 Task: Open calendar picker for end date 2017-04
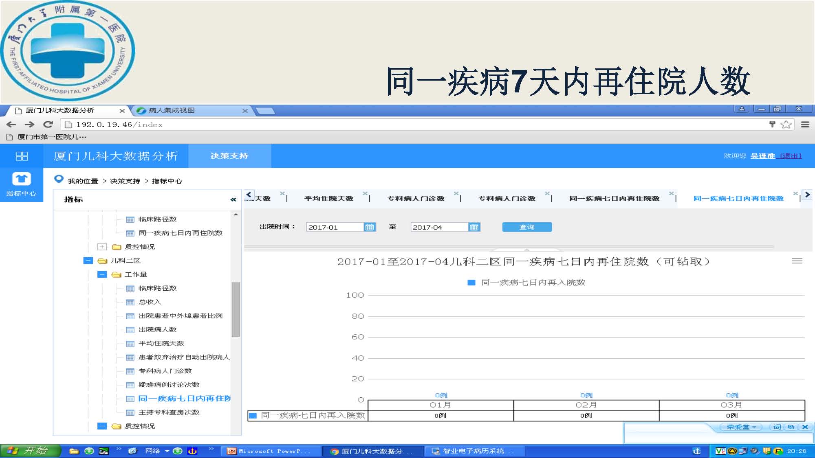click(x=474, y=227)
